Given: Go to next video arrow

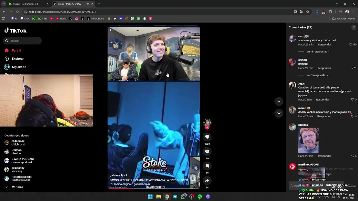Looking at the screenshot, I should tap(279, 113).
